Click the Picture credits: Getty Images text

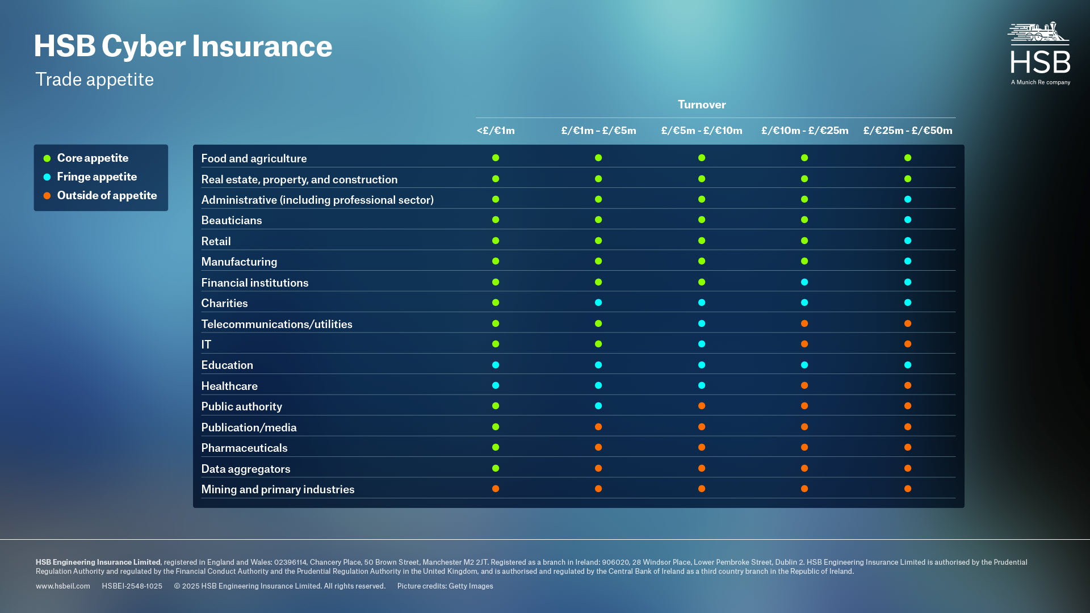click(445, 586)
